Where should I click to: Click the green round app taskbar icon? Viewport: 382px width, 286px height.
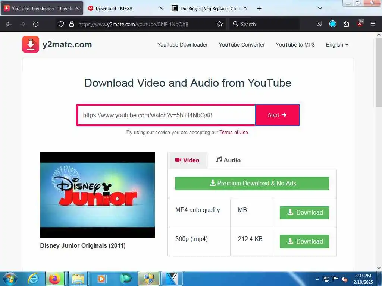tap(125, 279)
